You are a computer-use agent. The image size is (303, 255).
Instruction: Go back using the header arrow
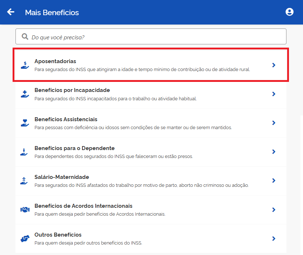tap(11, 12)
